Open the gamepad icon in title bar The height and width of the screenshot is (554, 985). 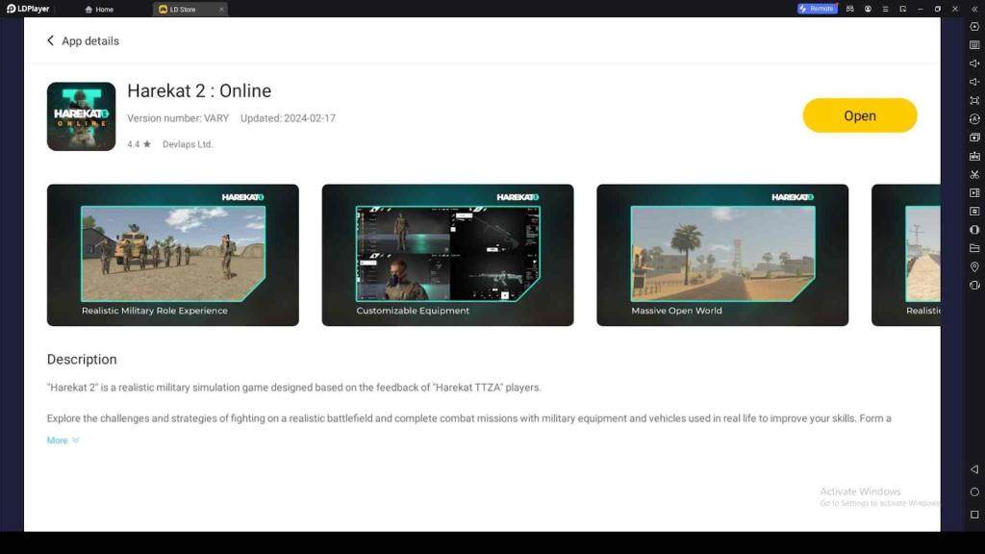pyautogui.click(x=850, y=9)
